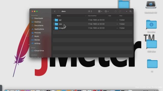Maximize the docs Finder window

pos(37,11)
